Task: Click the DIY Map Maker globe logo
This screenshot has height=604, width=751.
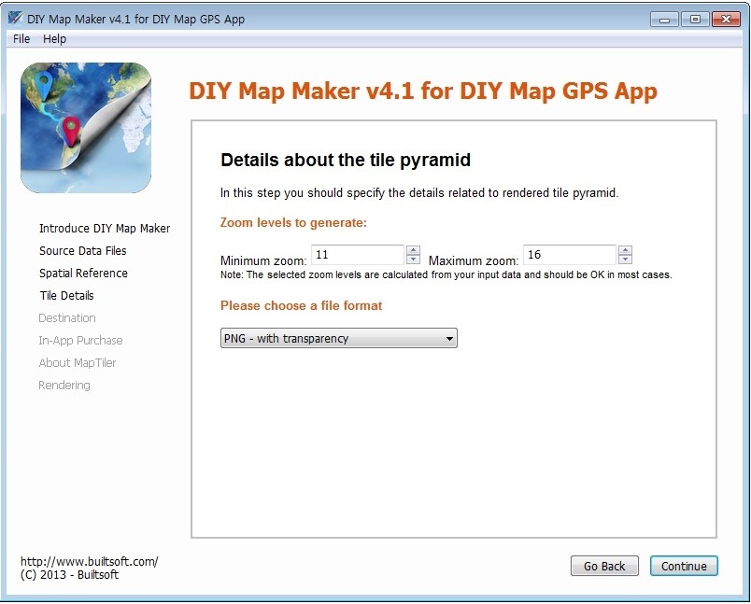Action: coord(86,128)
